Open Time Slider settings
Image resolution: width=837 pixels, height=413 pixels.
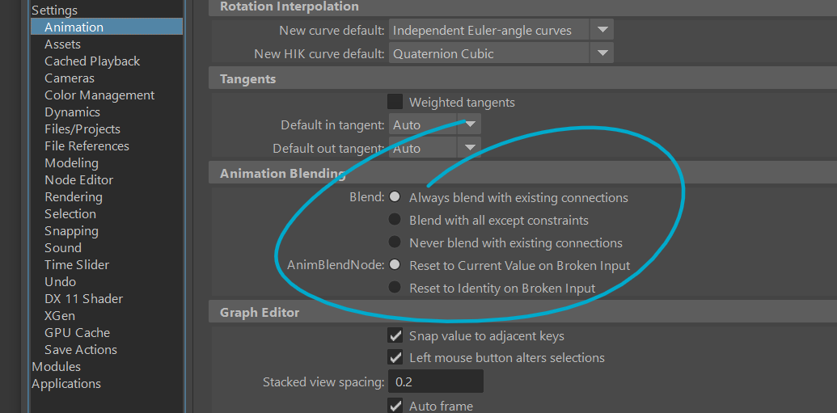76,264
